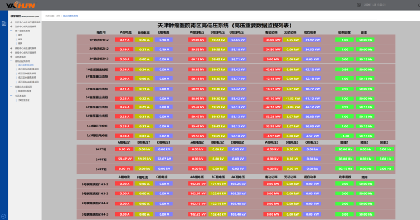This screenshot has width=420, height=220.
Task: Select the B3F item in the tree
Action: pyautogui.click(x=20, y=44)
